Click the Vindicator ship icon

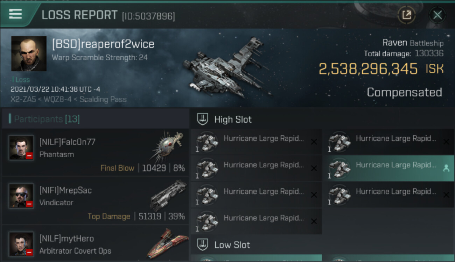click(168, 195)
